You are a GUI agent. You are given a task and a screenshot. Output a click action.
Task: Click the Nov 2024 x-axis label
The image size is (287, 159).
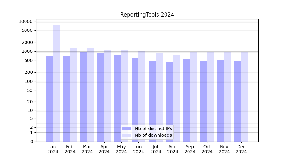click(x=224, y=149)
